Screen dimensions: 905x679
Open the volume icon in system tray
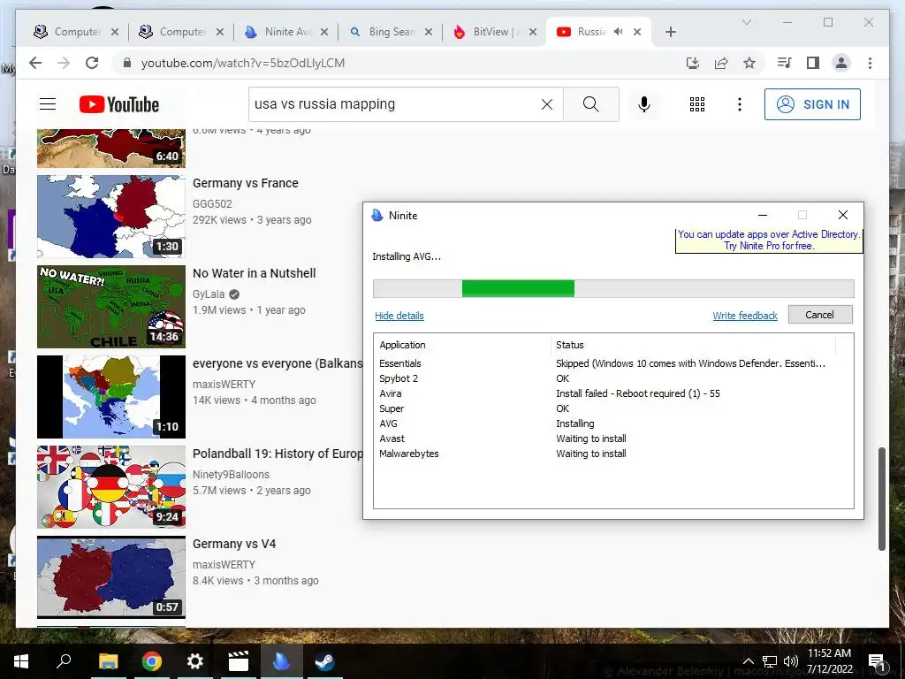pos(791,661)
